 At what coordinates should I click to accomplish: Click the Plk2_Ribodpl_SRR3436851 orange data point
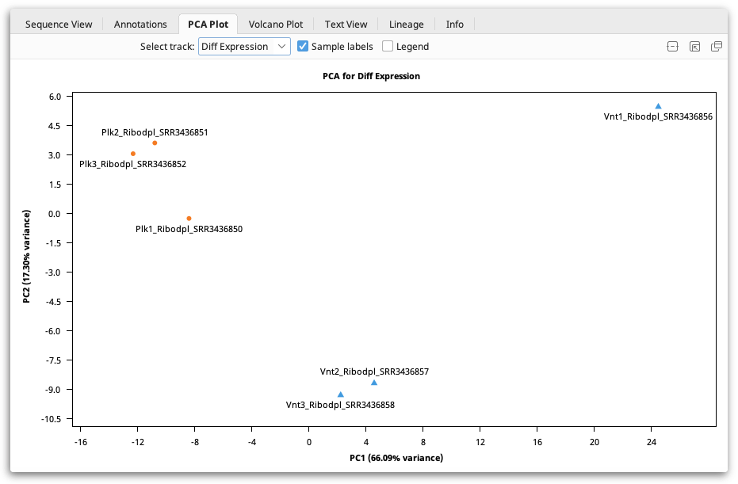155,143
